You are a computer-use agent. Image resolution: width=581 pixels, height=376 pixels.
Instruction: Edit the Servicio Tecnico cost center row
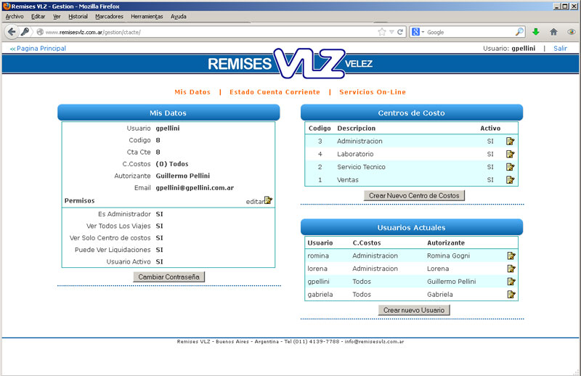coord(511,167)
